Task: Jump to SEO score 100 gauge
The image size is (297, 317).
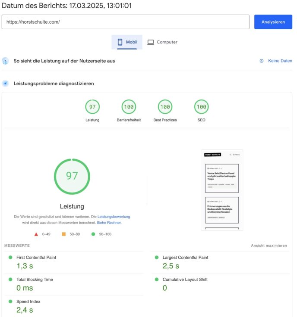Action: point(201,107)
